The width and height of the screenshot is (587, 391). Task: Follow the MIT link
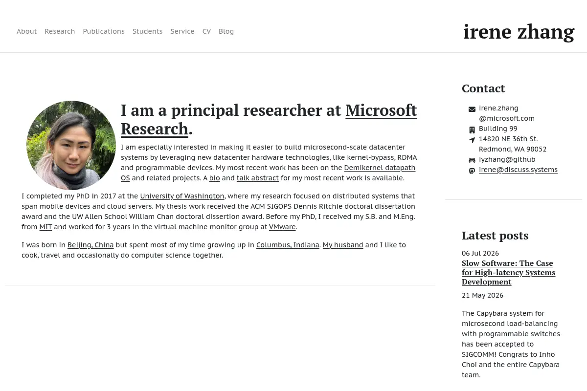coord(45,227)
